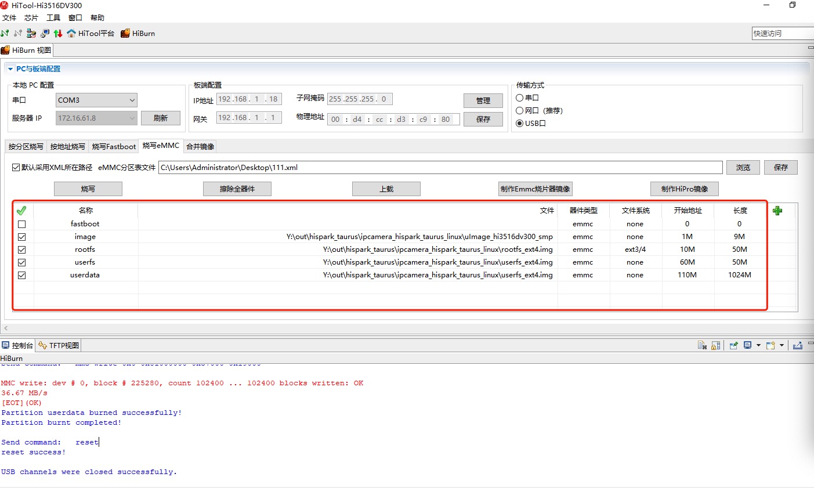Click the 保存 button beside 物理地址
Screen dimensions: 814x488
pyautogui.click(x=483, y=119)
